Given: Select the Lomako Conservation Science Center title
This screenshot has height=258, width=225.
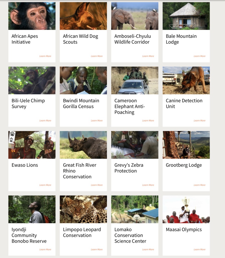Looking at the screenshot, I should pyautogui.click(x=130, y=235).
